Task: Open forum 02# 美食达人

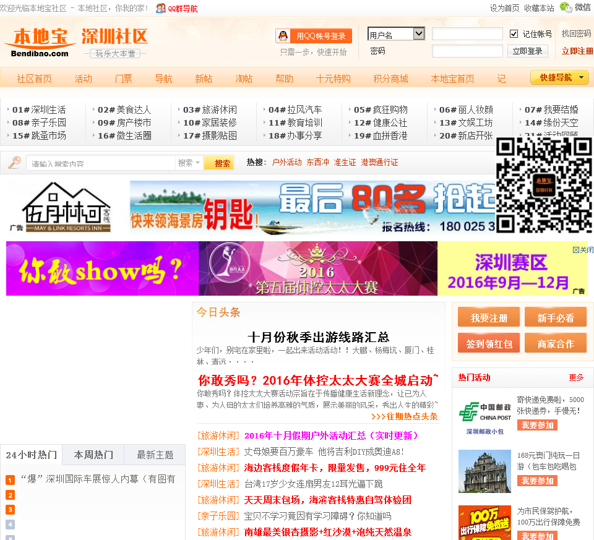Action: click(124, 110)
